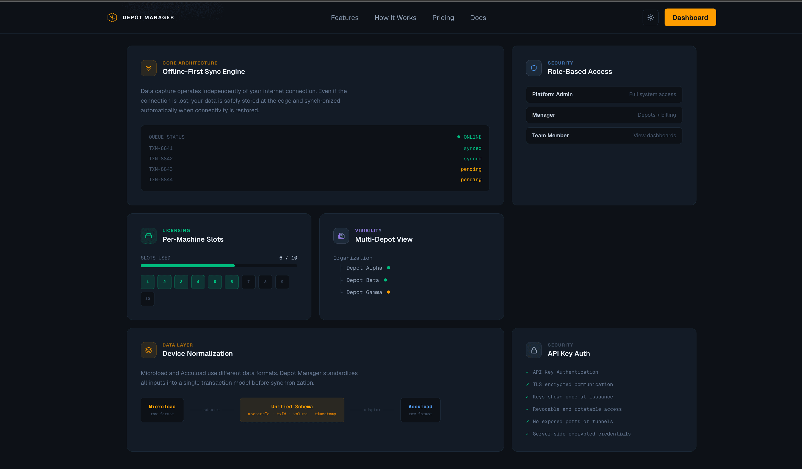Open the Docs nav link

(x=478, y=18)
